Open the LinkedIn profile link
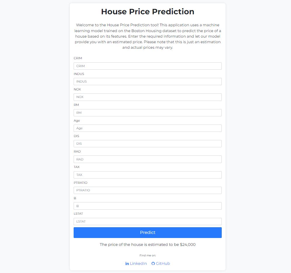The height and width of the screenshot is (273, 291). (x=138, y=263)
